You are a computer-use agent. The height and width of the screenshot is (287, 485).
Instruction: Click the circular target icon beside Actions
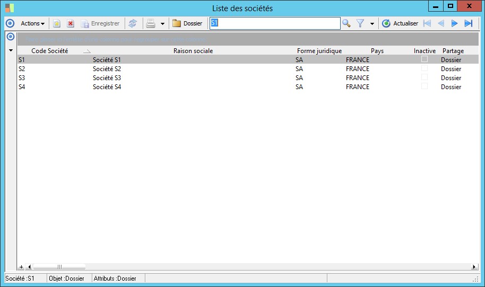point(10,23)
